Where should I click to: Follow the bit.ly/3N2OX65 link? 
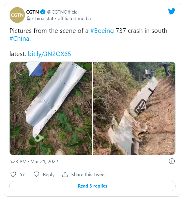tap(49, 54)
